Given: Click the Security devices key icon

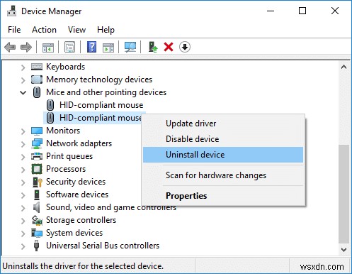Looking at the screenshot, I should pos(38,182).
